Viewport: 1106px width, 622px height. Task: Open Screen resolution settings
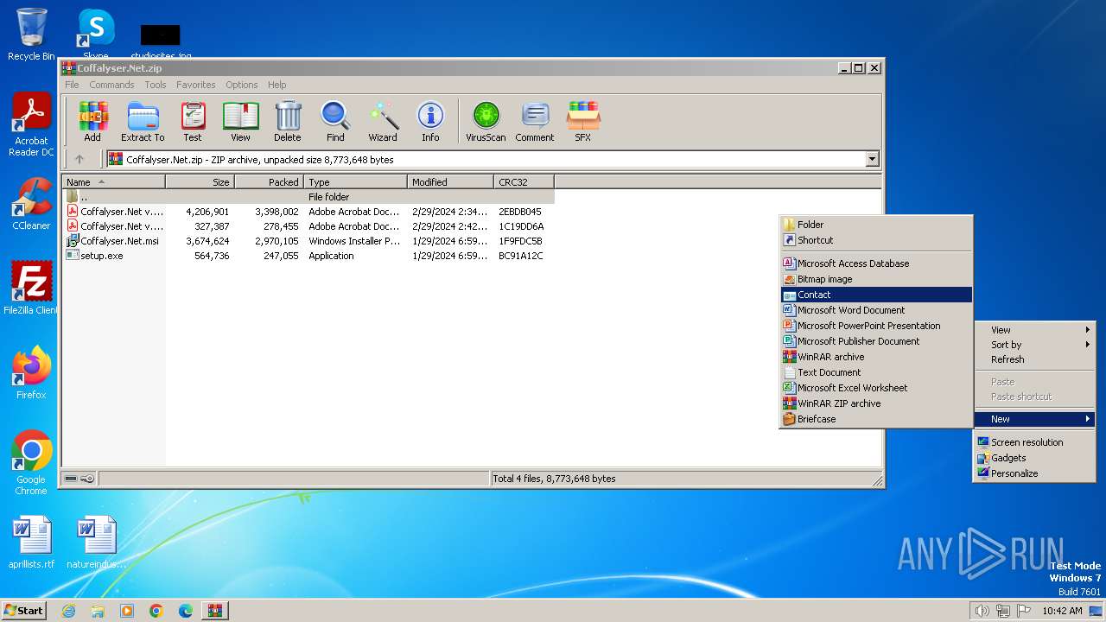point(1034,442)
